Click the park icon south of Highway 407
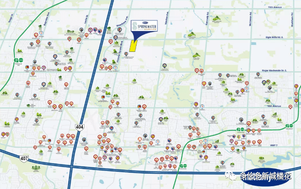This screenshot has height=189, width=301. click(36, 168)
